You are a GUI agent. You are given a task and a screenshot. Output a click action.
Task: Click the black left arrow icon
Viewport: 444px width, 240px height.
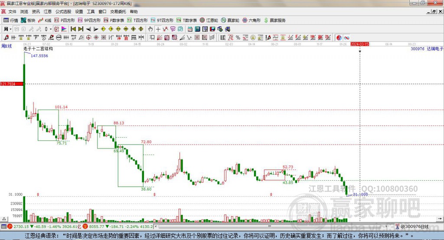tap(88, 29)
